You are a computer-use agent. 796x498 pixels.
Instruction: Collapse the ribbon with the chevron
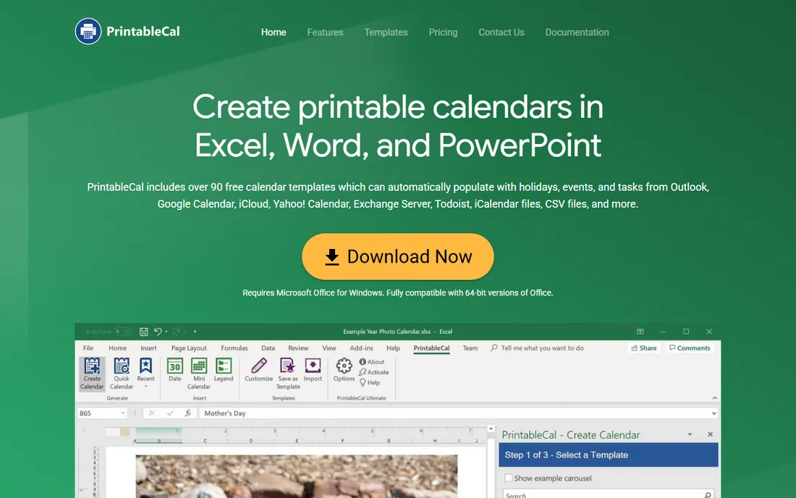coord(714,398)
